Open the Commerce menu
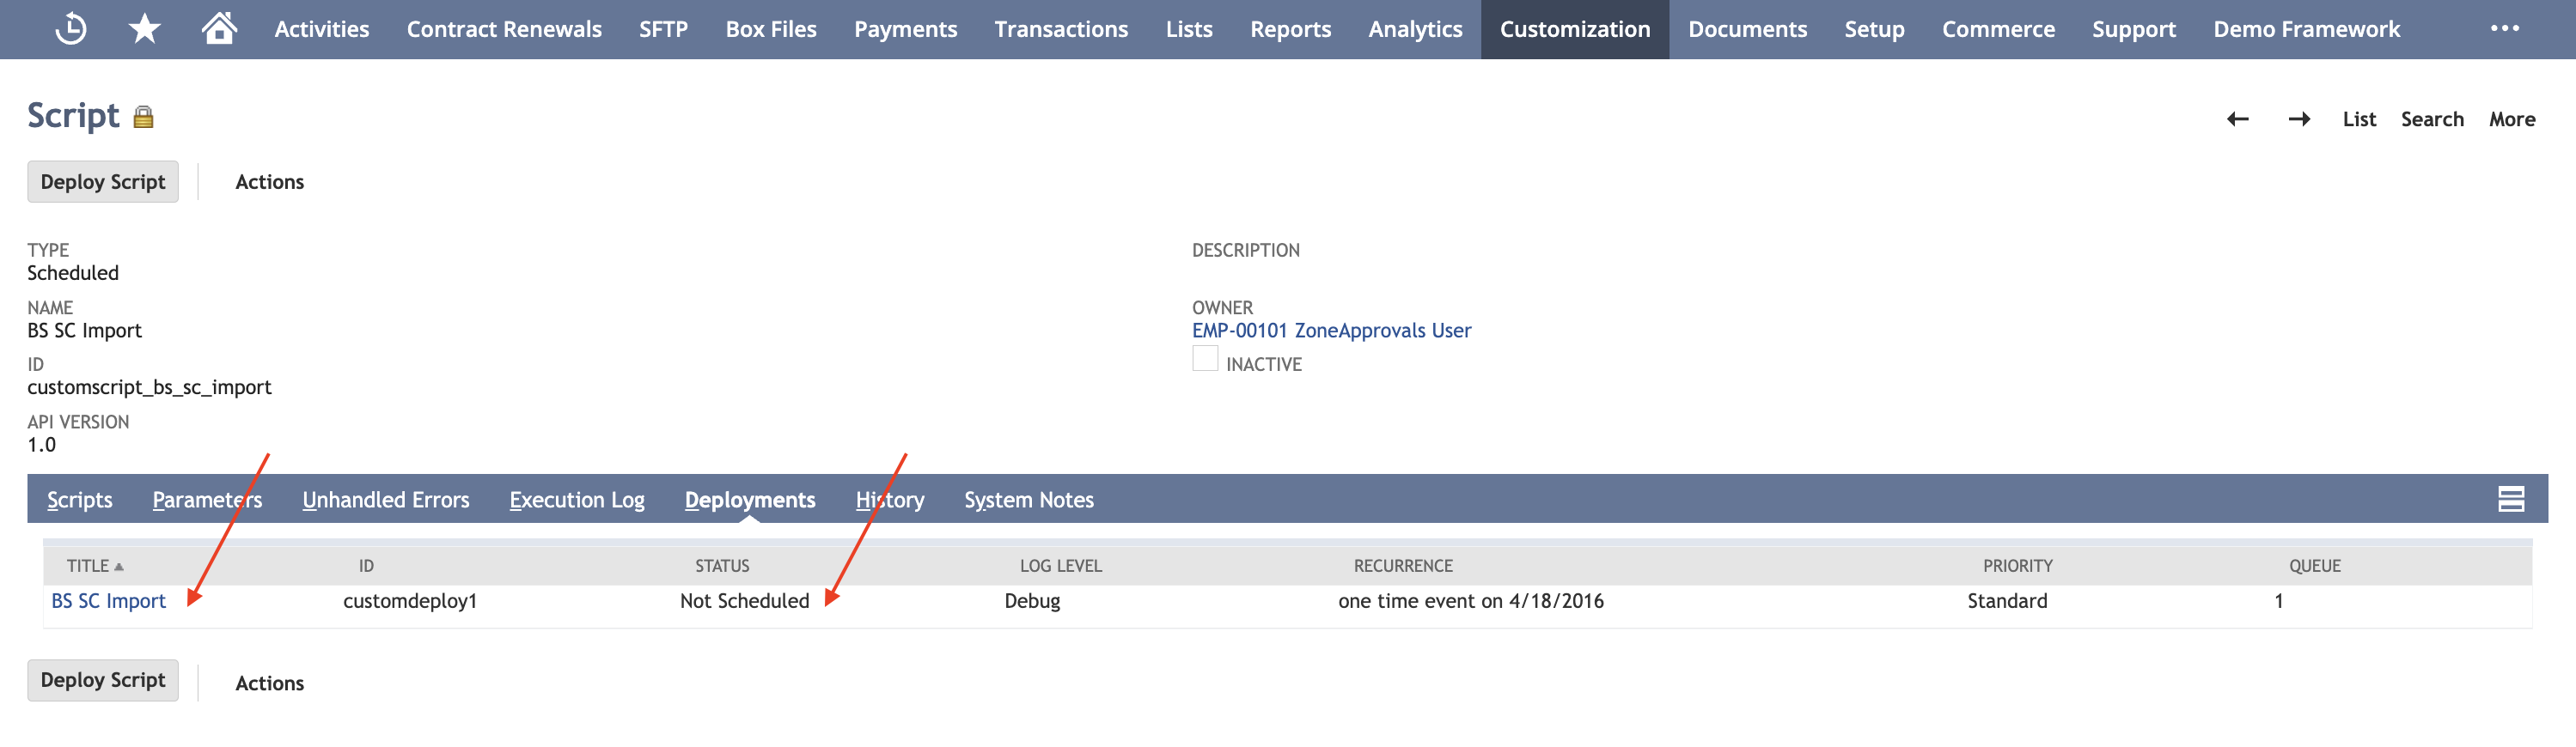Image resolution: width=2576 pixels, height=747 pixels. 1998,29
